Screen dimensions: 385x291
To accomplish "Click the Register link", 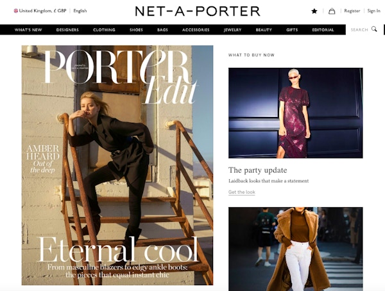I will 352,11.
